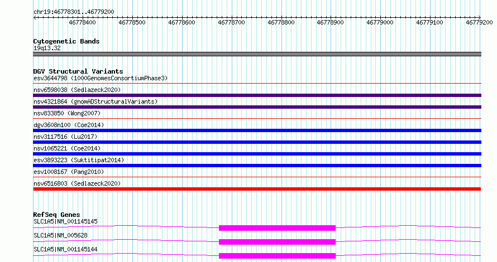
Task: Click ruler position label 46778400
Action: pos(83,22)
